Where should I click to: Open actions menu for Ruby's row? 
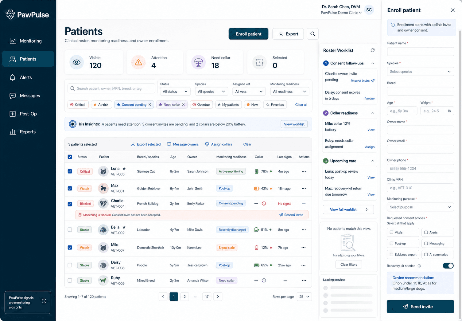304,280
